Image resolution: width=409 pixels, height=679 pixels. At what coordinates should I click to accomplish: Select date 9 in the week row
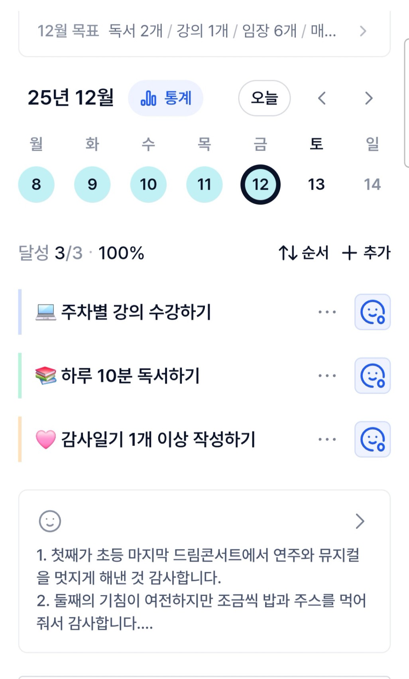click(92, 184)
